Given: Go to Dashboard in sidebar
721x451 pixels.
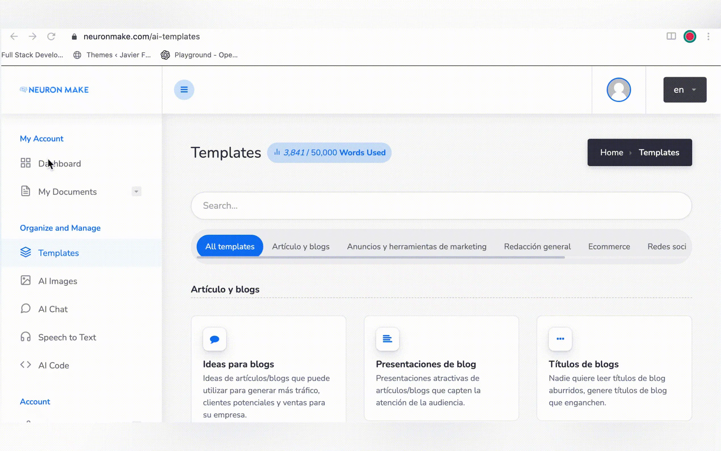Looking at the screenshot, I should pos(60,164).
